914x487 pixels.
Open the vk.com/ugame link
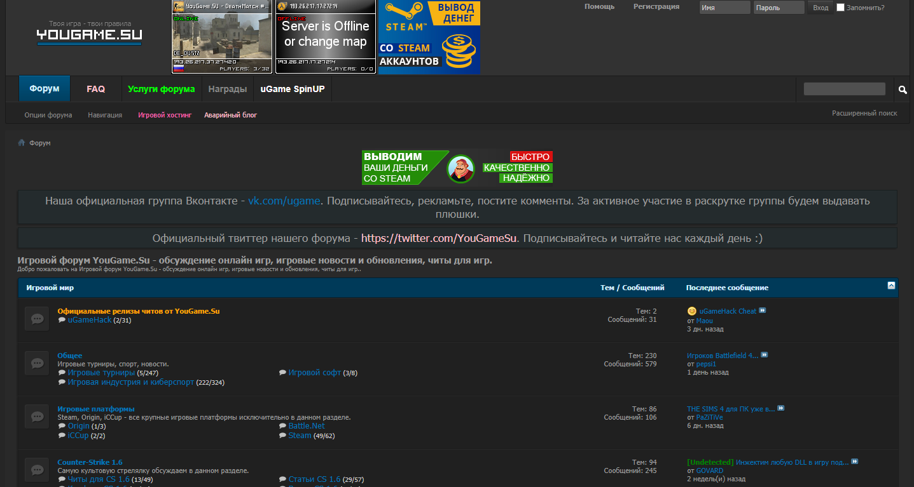(x=284, y=201)
